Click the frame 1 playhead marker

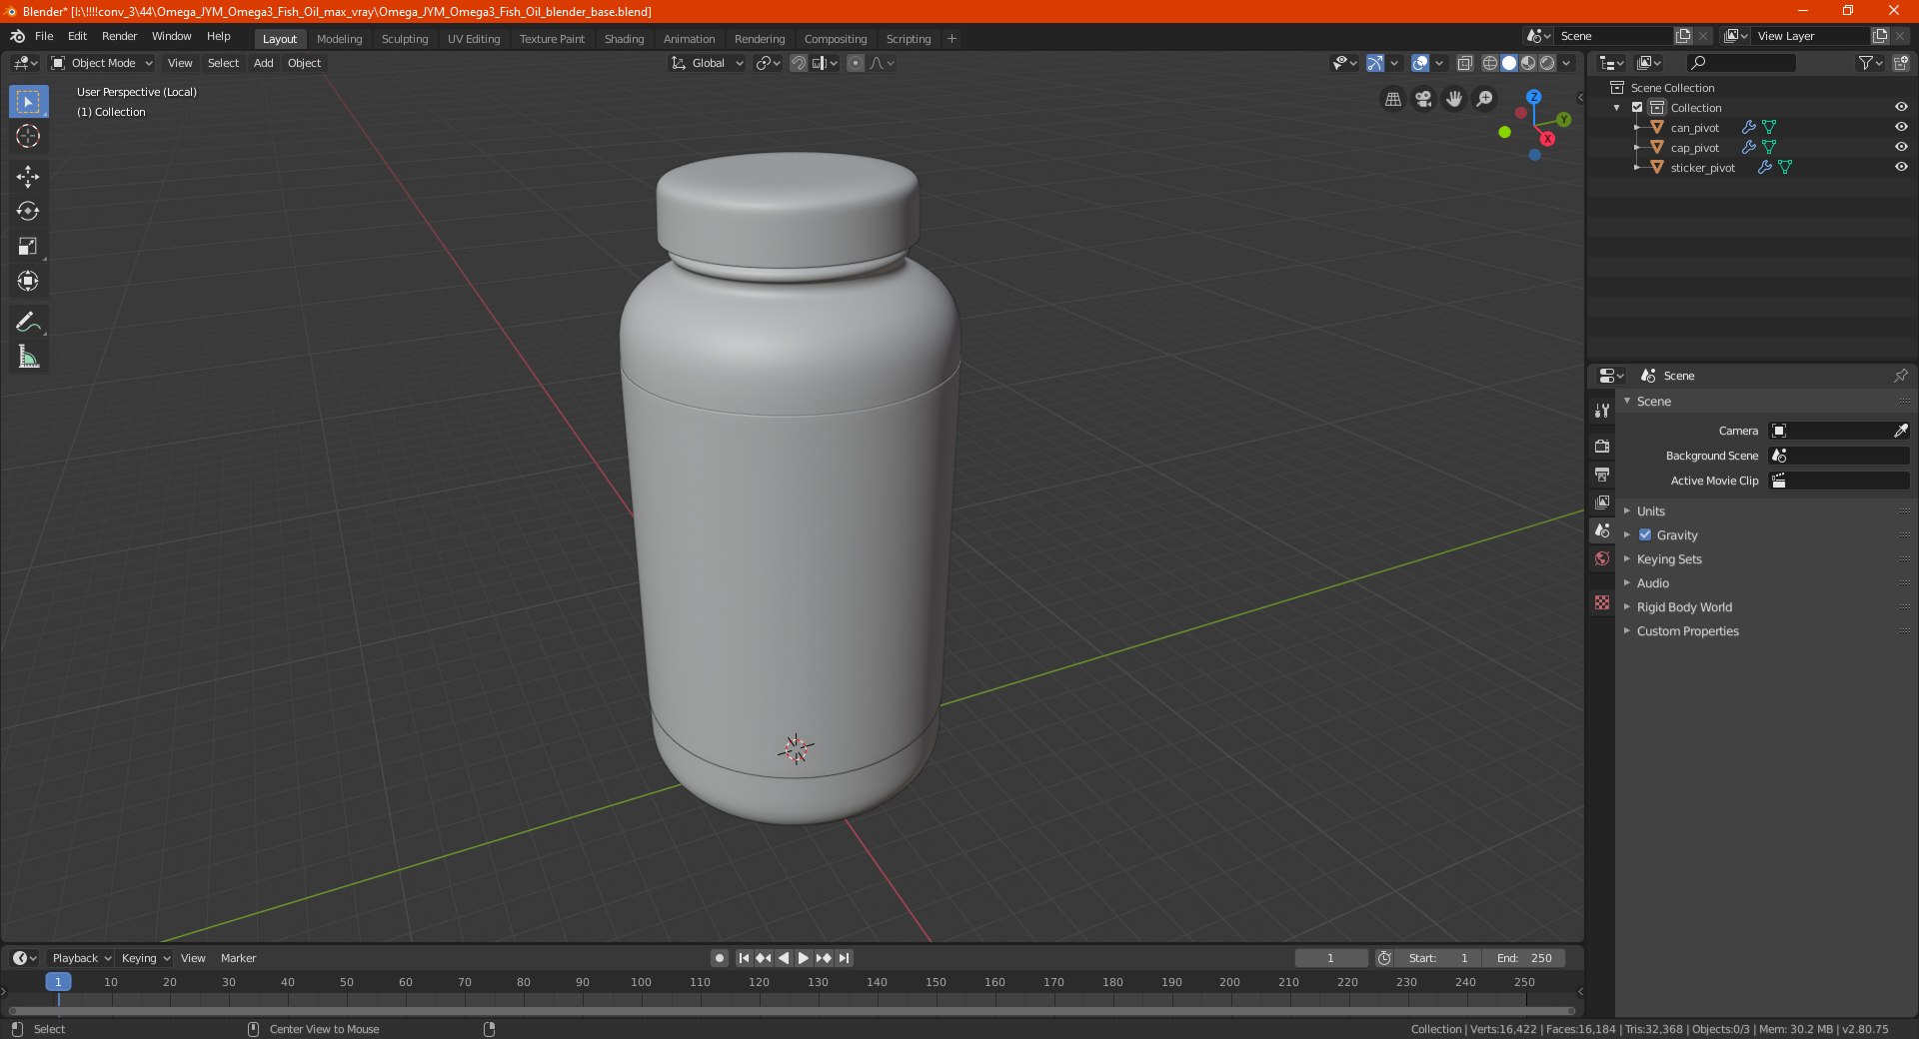point(58,982)
